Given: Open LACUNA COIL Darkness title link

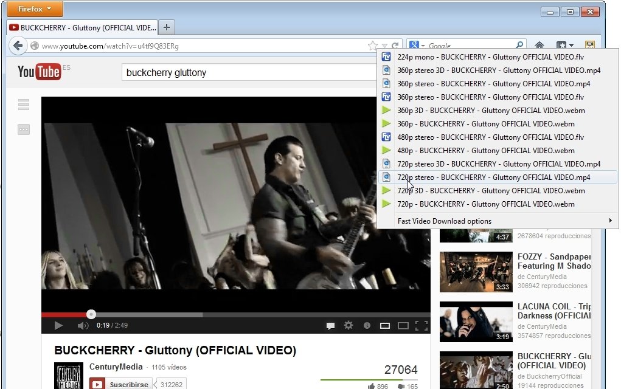Looking at the screenshot, I should point(553,311).
